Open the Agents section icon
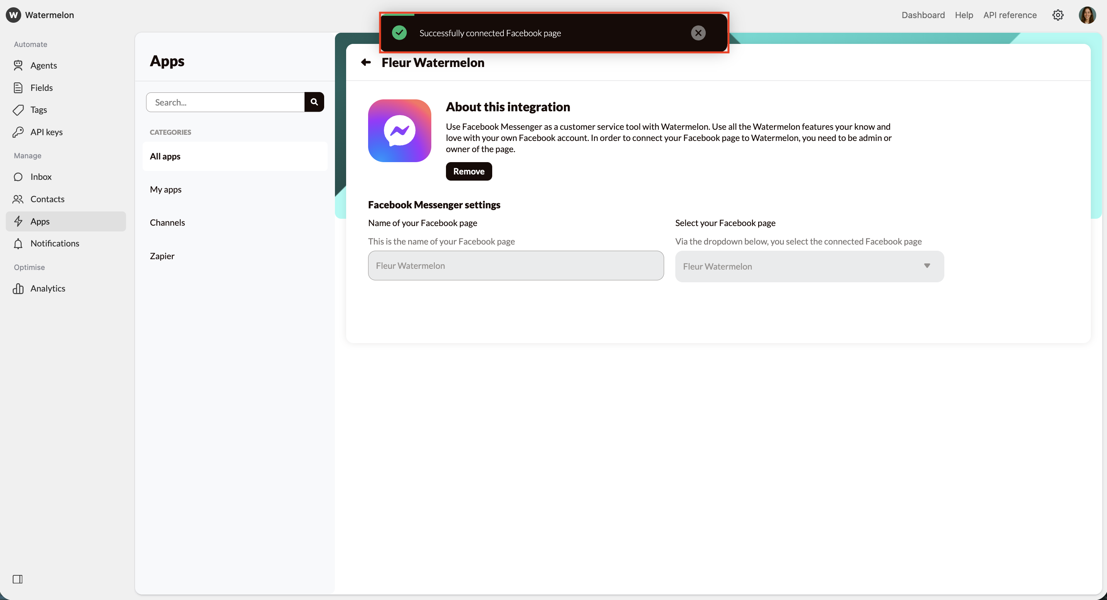The height and width of the screenshot is (600, 1107). pos(18,65)
